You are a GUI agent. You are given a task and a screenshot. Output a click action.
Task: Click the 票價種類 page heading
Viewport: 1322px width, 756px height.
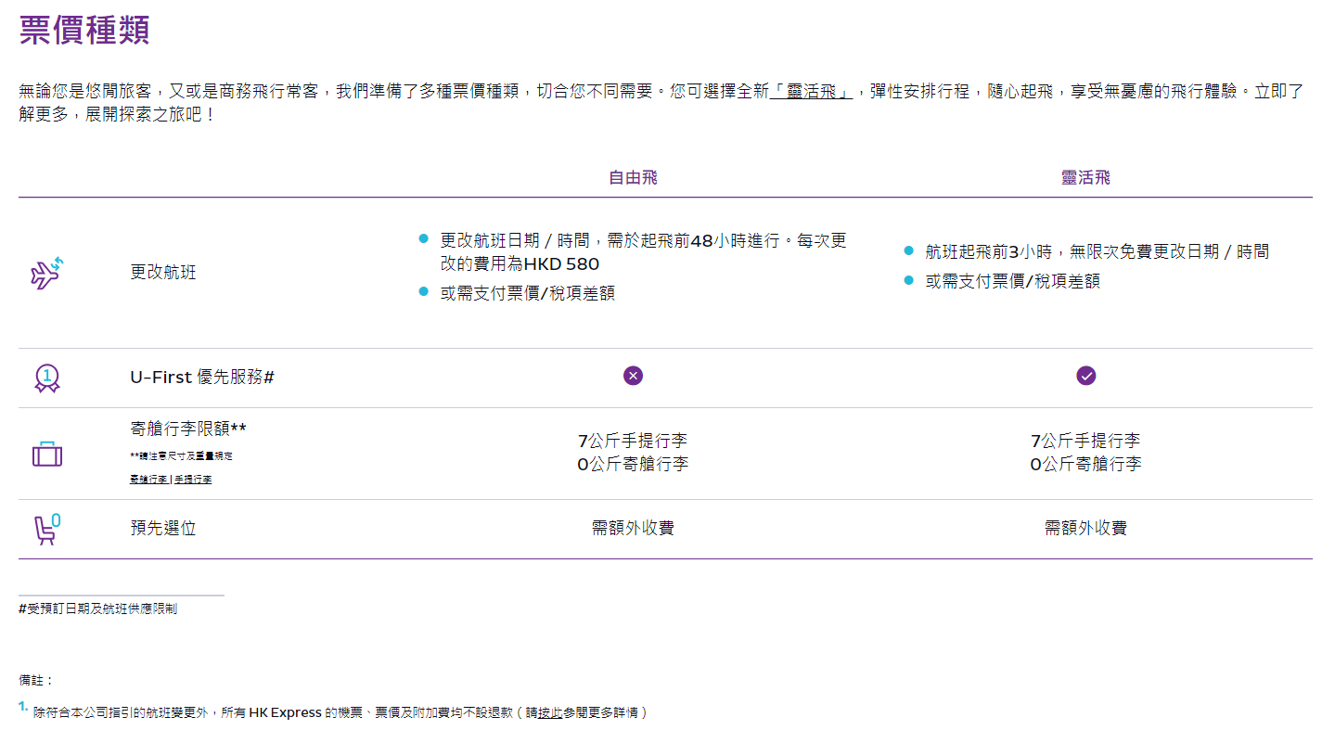click(x=84, y=30)
